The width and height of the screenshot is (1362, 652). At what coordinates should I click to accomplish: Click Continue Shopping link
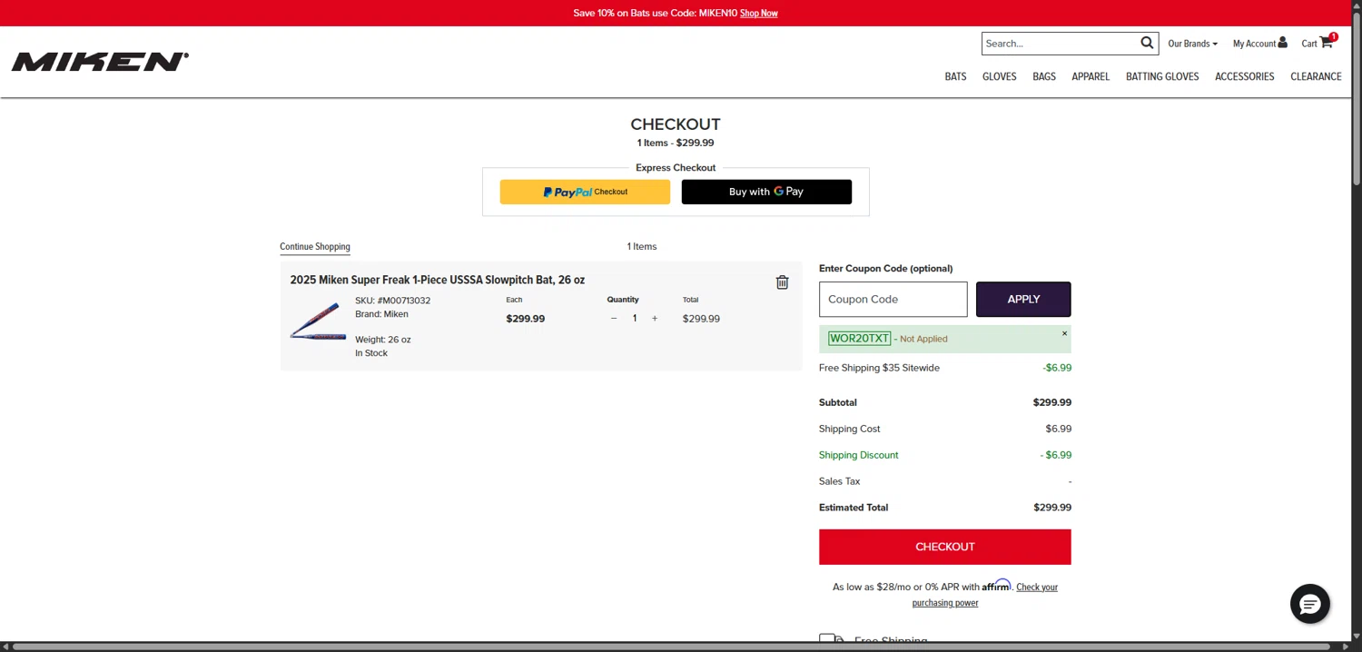(x=315, y=247)
